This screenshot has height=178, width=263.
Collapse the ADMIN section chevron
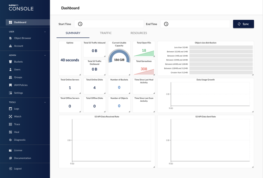click(x=45, y=55)
